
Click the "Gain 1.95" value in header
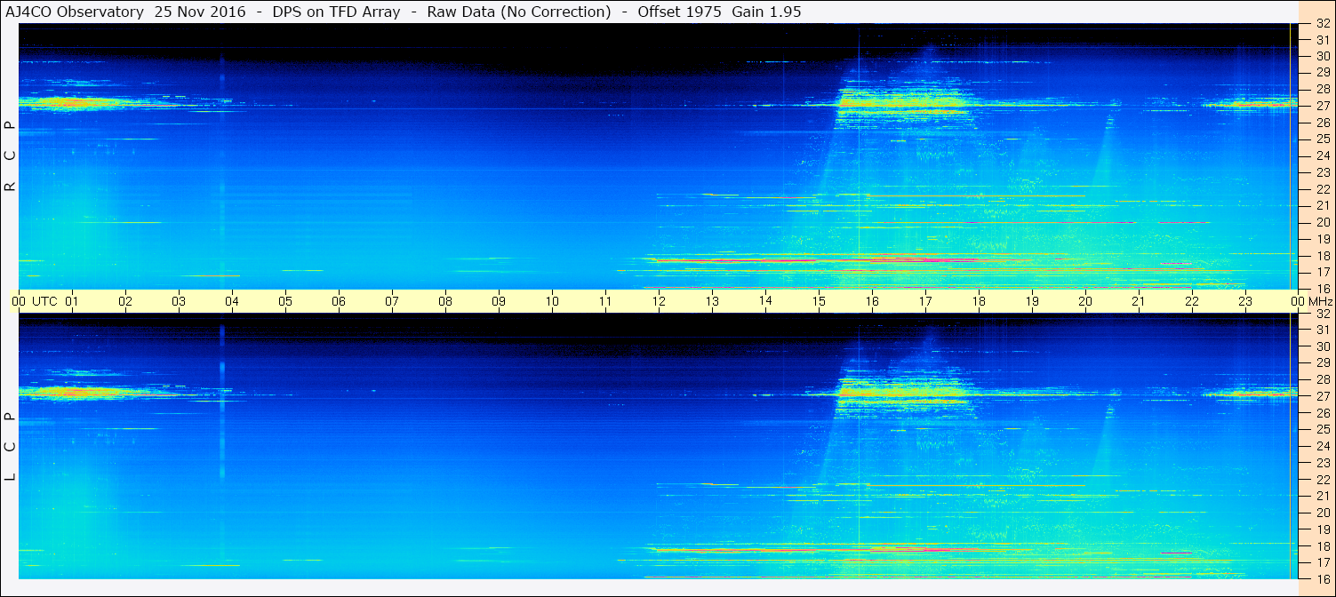(x=765, y=12)
